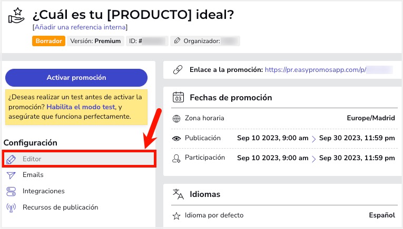403x229 pixels.
Task: Click the star icon by Idioma por defecto
Action: click(x=176, y=216)
